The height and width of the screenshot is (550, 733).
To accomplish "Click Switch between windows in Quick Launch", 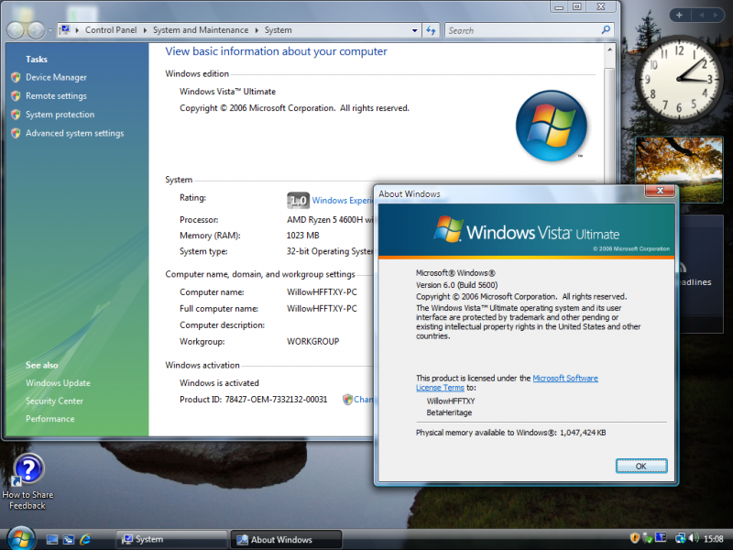I will pos(69,539).
